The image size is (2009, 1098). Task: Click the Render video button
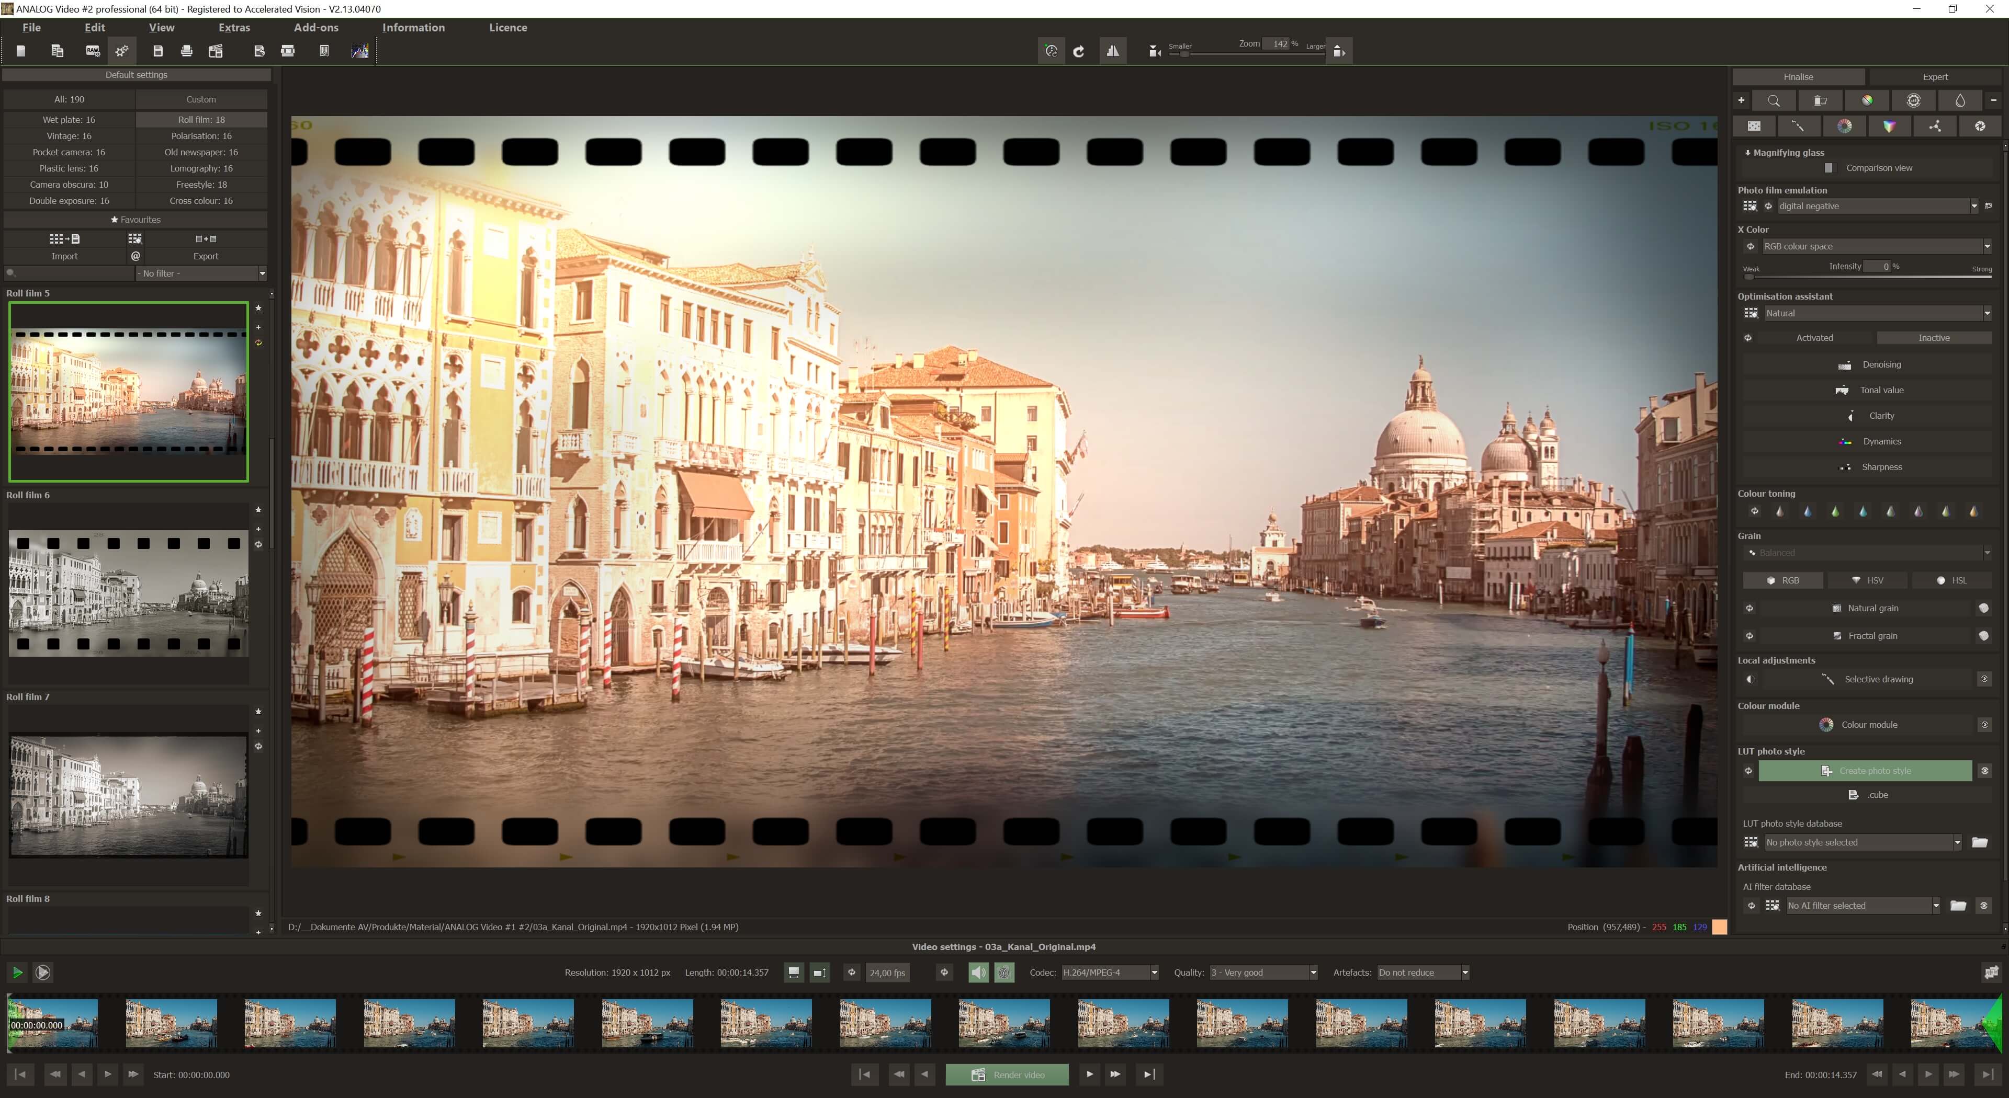pos(1007,1074)
